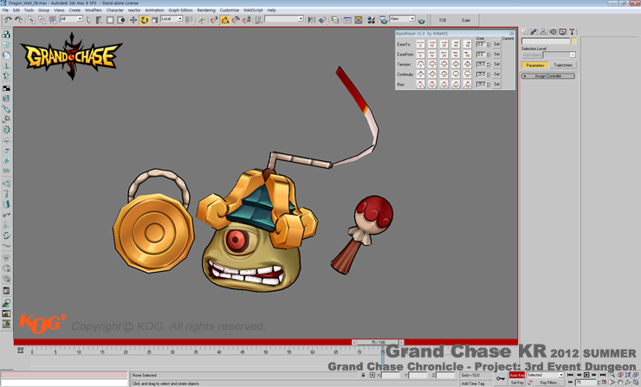Expand the Assign Controller rollout
The height and width of the screenshot is (387, 641).
(547, 76)
